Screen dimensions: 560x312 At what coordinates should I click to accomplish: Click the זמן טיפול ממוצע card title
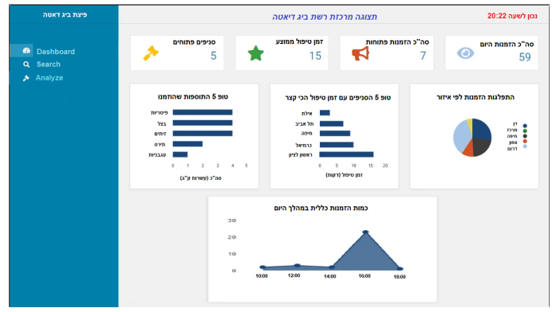point(299,41)
